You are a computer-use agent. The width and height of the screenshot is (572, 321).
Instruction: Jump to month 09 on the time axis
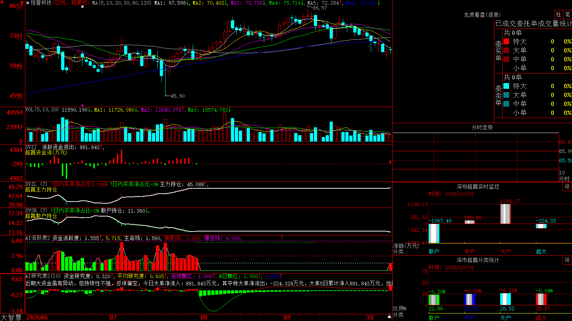287,317
